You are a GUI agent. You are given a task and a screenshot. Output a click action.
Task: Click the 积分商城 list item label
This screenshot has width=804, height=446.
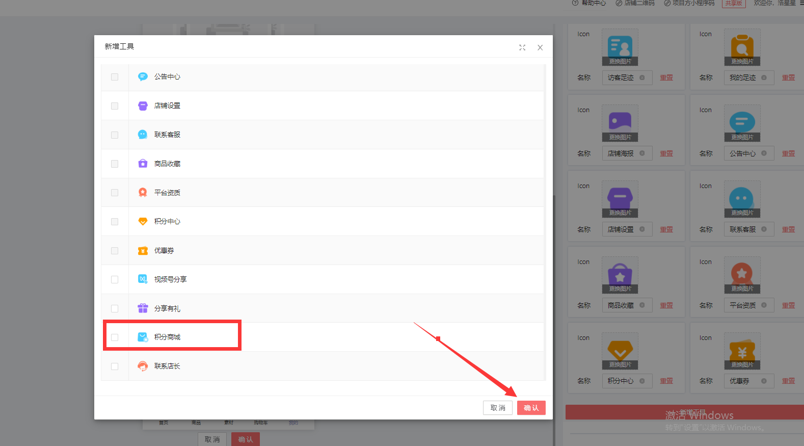pyautogui.click(x=168, y=337)
